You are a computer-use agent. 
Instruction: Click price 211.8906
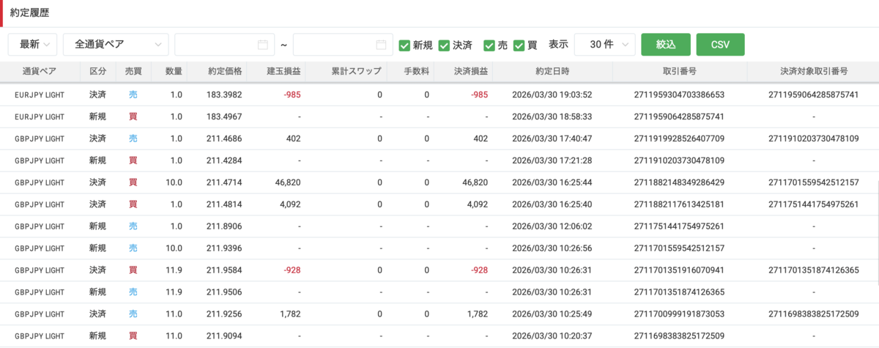pos(224,226)
